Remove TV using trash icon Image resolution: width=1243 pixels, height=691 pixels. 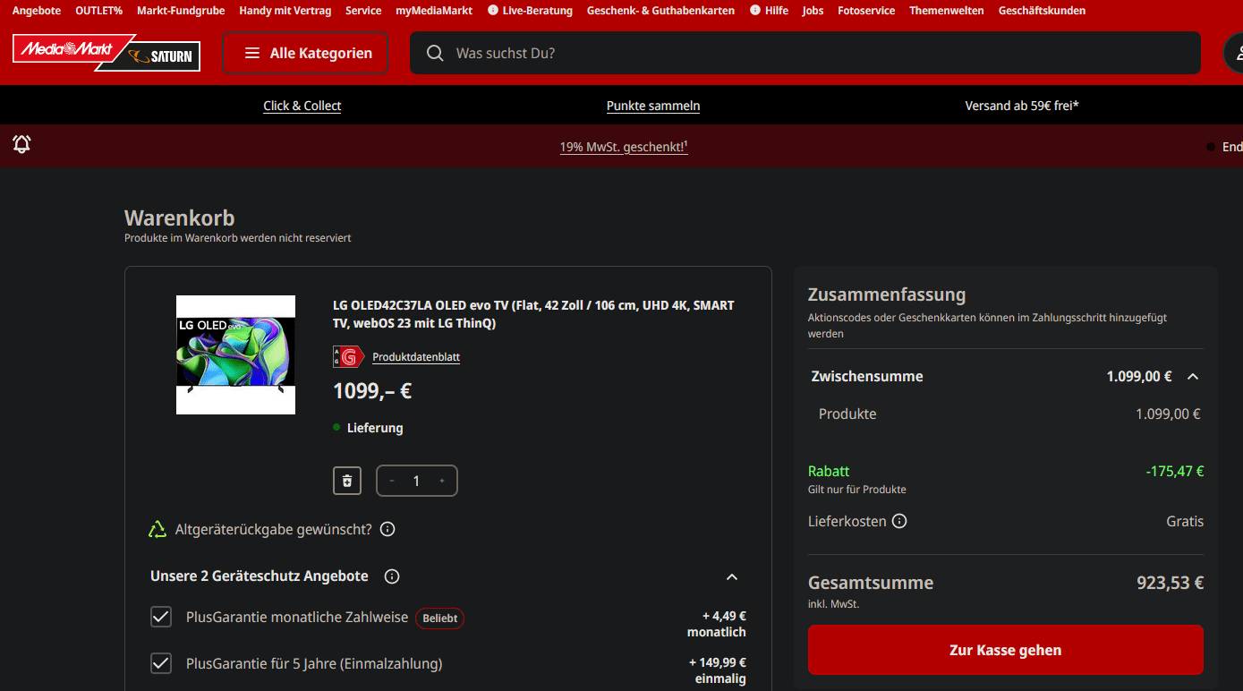pos(347,481)
